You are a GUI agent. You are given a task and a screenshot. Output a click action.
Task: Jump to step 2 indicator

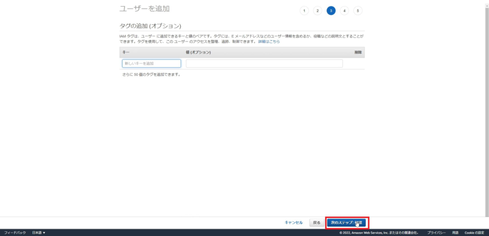point(318,10)
